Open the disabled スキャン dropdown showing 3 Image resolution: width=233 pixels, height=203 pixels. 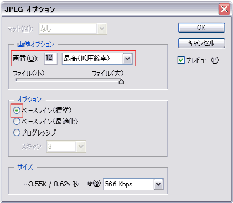pos(66,147)
